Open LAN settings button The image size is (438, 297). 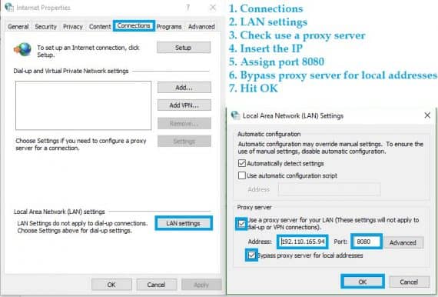pyautogui.click(x=184, y=223)
